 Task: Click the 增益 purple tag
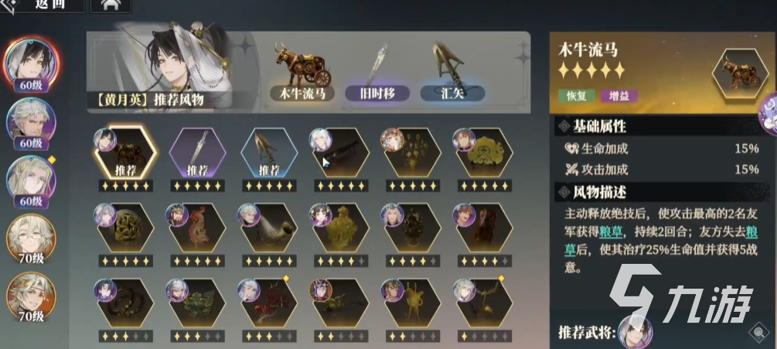[x=619, y=96]
